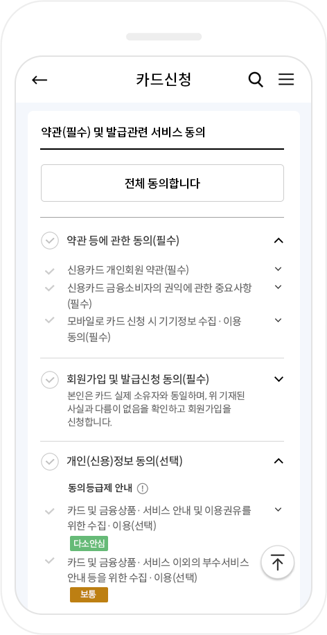Expand 신용카드 개인회원 약관 details chevron
This screenshot has width=327, height=635.
[x=278, y=269]
